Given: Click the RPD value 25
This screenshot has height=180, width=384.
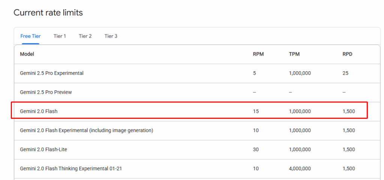Looking at the screenshot, I should pyautogui.click(x=345, y=73).
